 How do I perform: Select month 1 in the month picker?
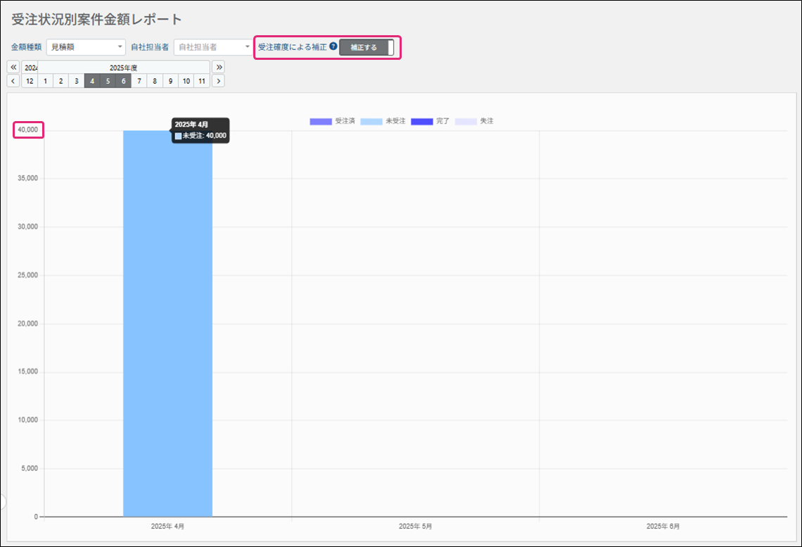click(45, 81)
